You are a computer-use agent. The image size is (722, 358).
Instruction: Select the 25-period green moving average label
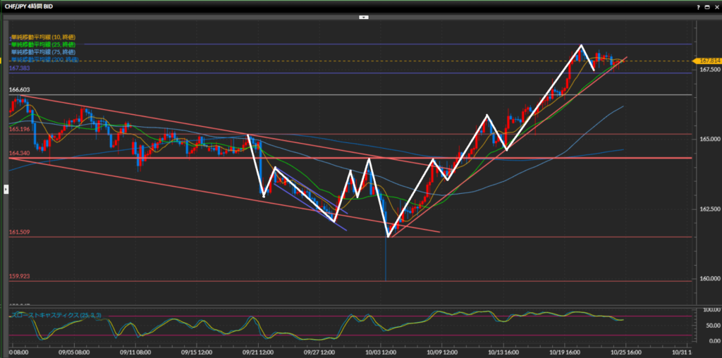coord(43,44)
